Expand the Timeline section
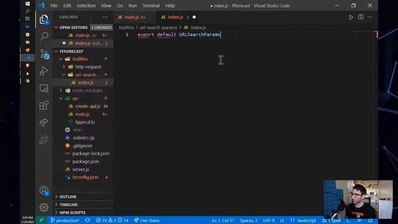398x224 pixels. (x=56, y=205)
